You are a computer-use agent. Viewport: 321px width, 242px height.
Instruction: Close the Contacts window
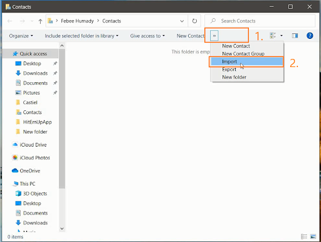tap(310, 7)
